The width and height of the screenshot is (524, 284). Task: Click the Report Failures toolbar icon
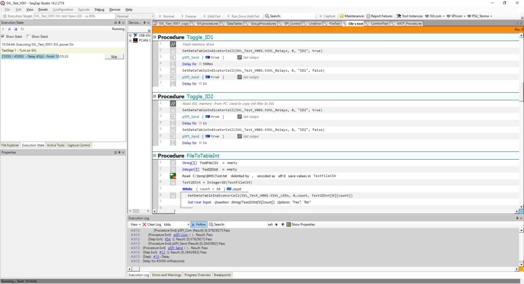[368, 16]
